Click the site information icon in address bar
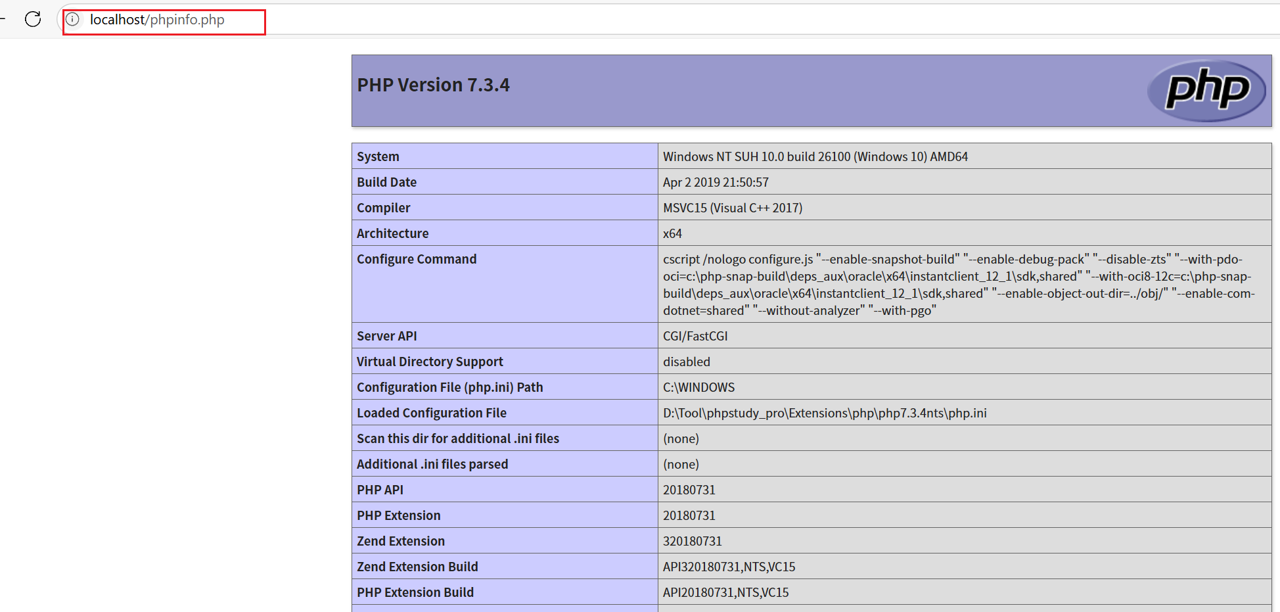Image resolution: width=1280 pixels, height=612 pixels. point(73,20)
